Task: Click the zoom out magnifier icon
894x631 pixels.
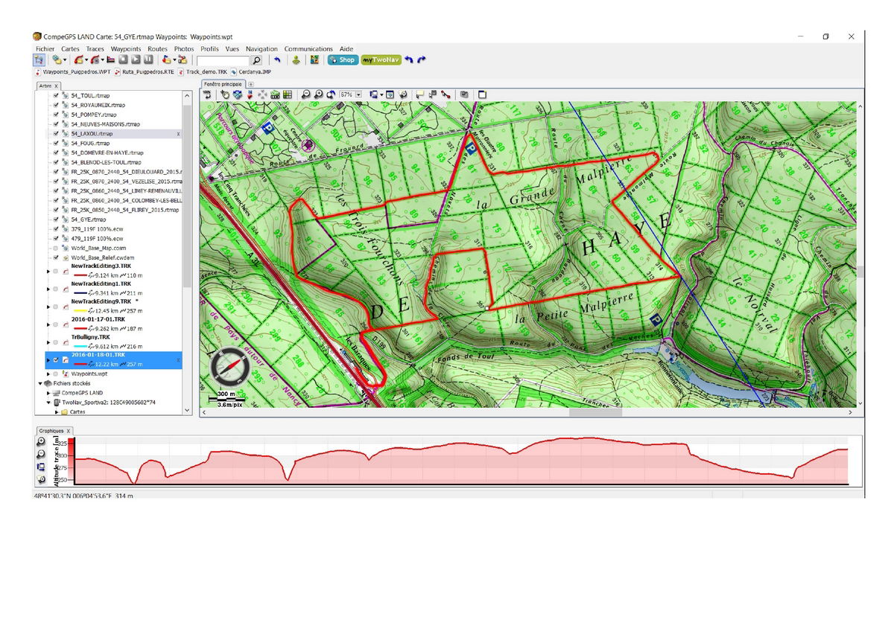Action: 305,95
